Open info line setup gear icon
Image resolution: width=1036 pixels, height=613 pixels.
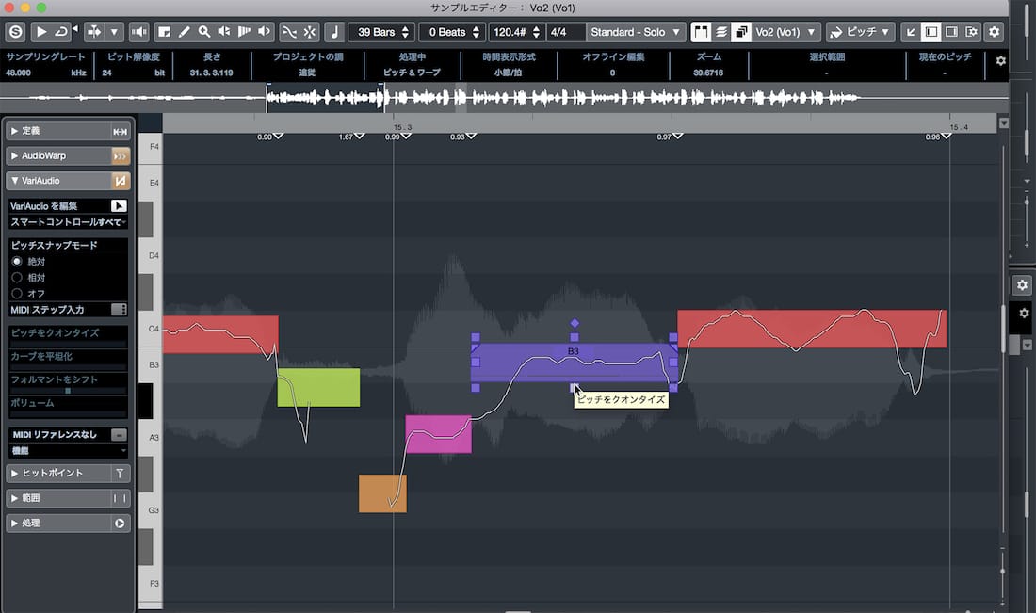[x=1000, y=61]
